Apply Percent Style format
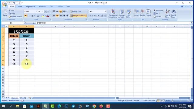 (95, 16)
